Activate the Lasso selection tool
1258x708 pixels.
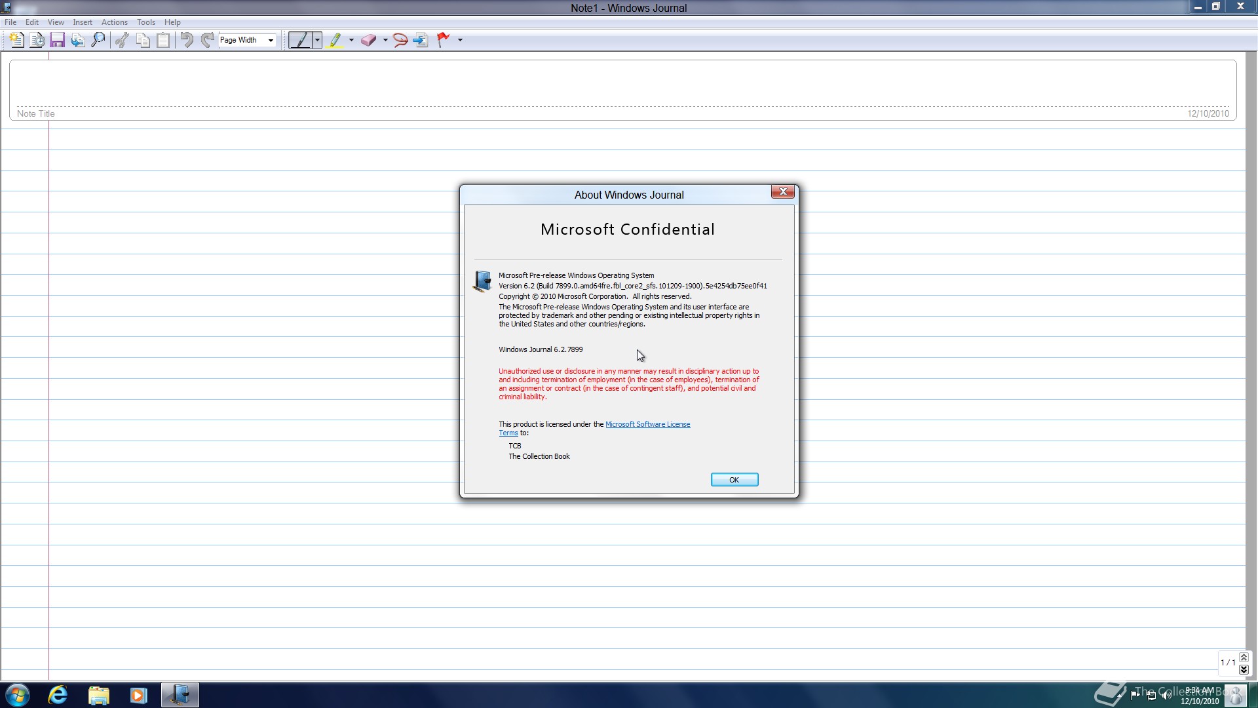[x=400, y=40]
